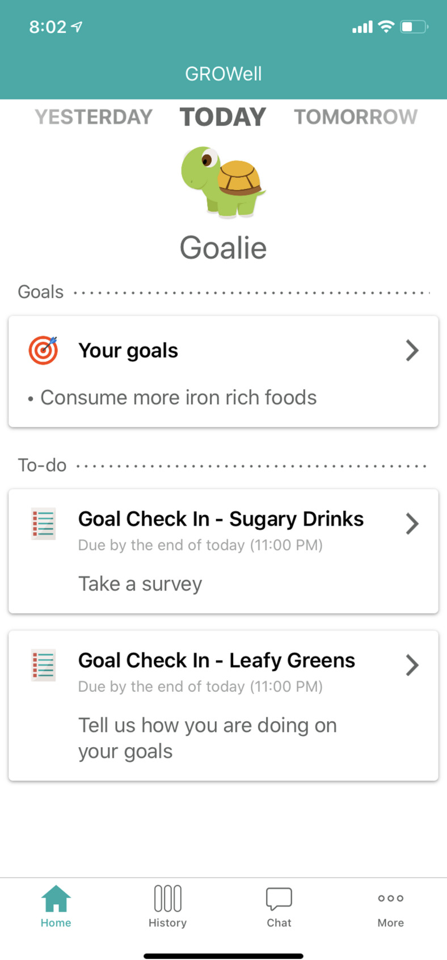
Task: Expand Your goals with the chevron
Action: [412, 351]
